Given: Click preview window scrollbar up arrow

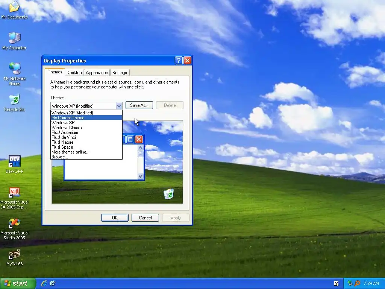Looking at the screenshot, I should [141, 148].
